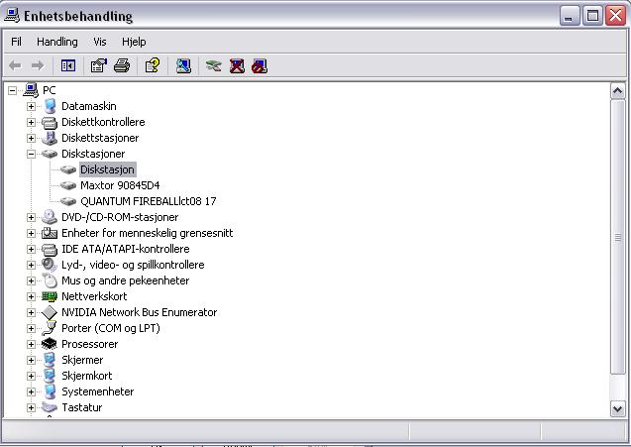
Task: Click the QUANTUM FIREBALL disk icon
Action: coord(68,201)
